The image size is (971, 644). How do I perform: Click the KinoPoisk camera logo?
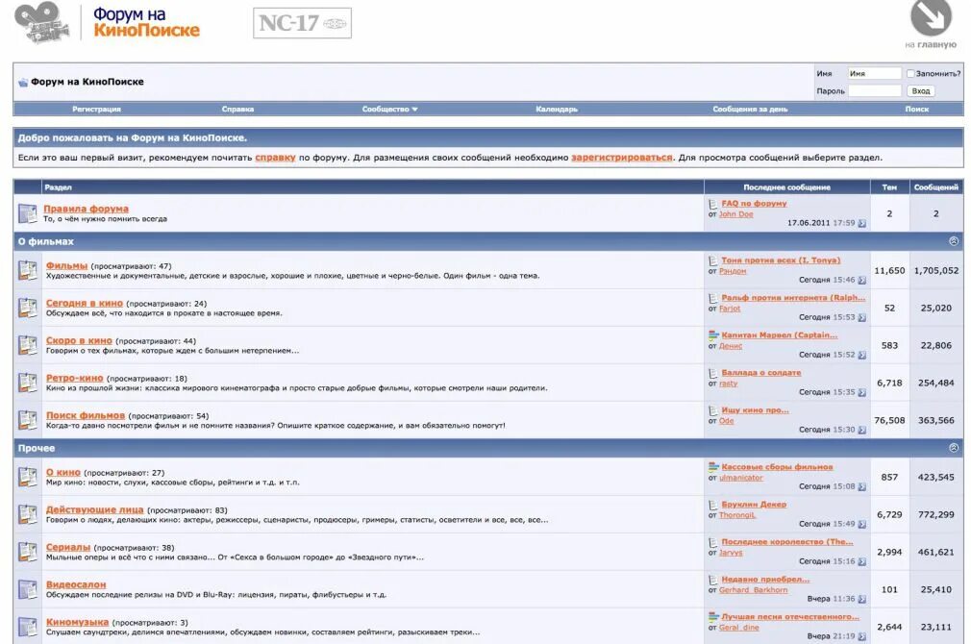(41, 23)
